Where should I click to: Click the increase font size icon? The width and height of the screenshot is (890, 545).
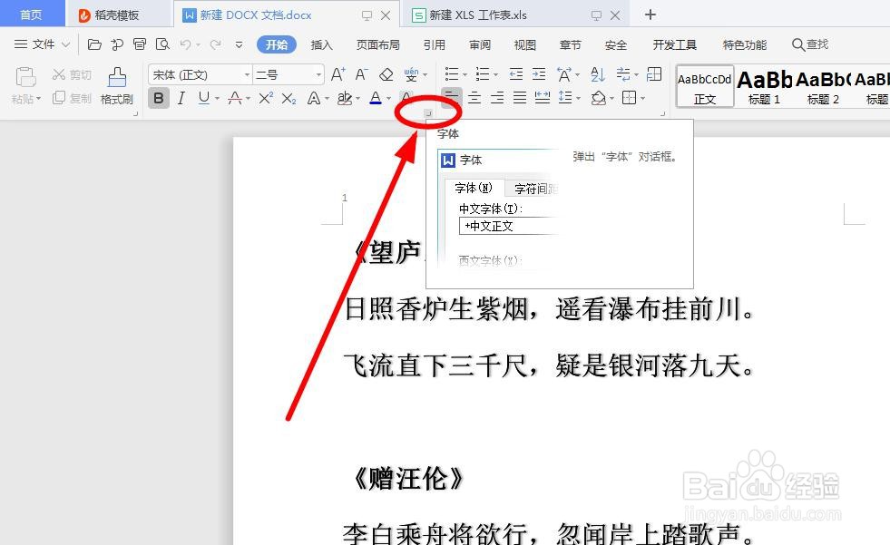pyautogui.click(x=338, y=73)
